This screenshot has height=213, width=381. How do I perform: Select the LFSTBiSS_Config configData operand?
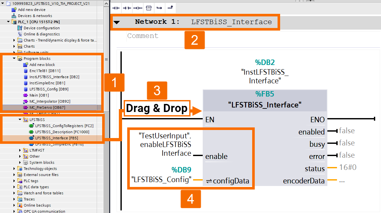click(x=161, y=180)
